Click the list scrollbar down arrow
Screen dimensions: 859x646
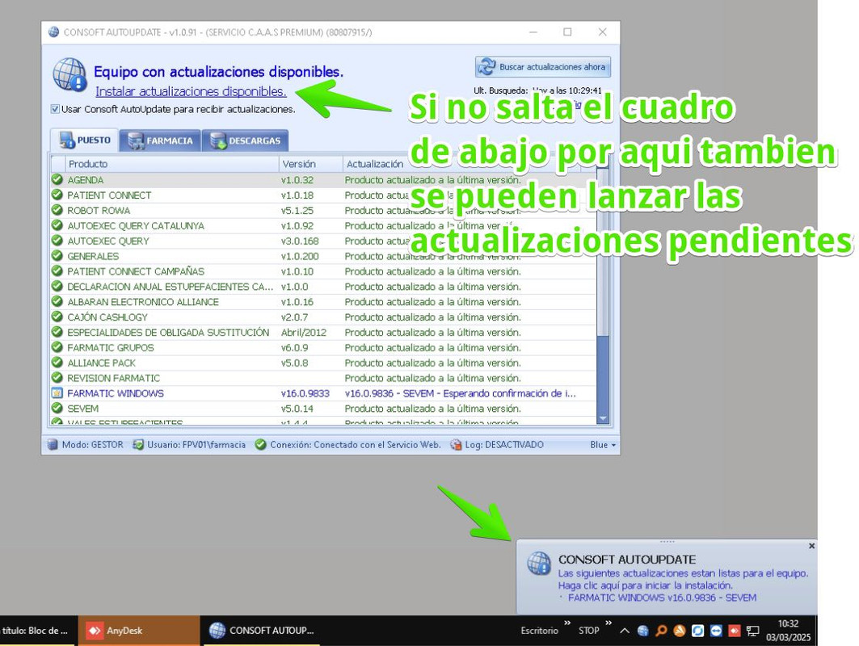tap(603, 419)
